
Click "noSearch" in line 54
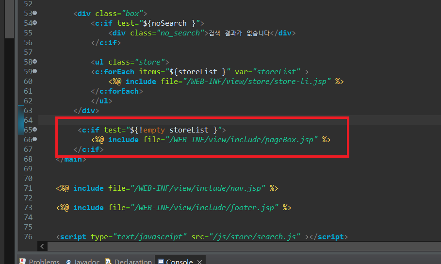(x=169, y=23)
